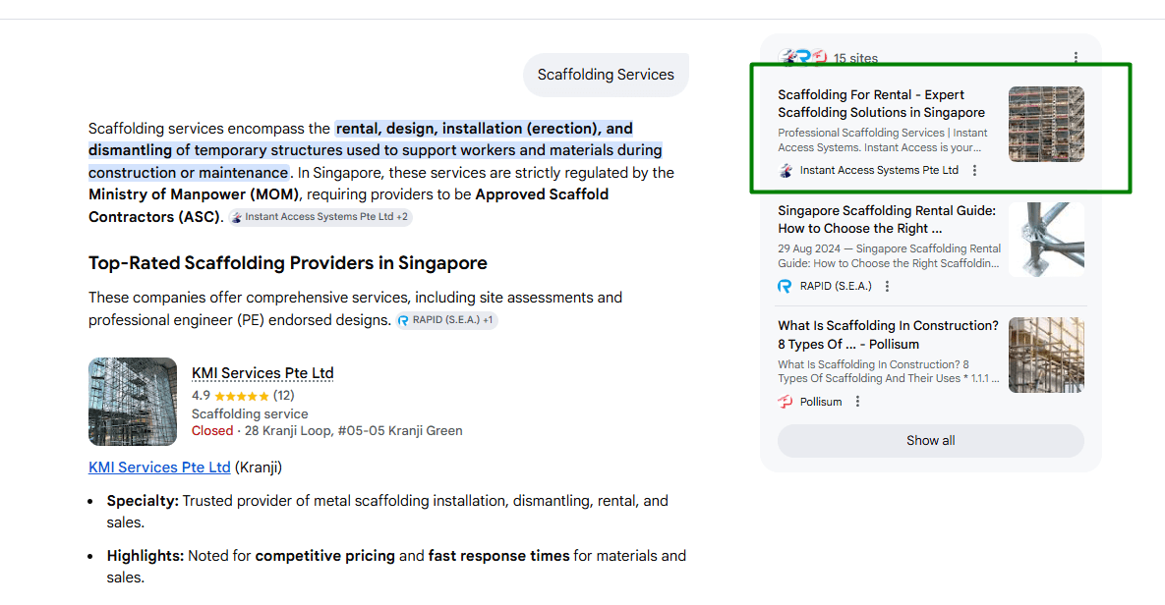Expand the source list with Show all
The height and width of the screenshot is (605, 1165).
pos(930,441)
